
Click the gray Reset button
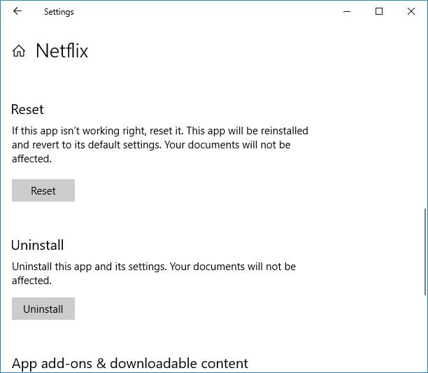[x=43, y=190]
